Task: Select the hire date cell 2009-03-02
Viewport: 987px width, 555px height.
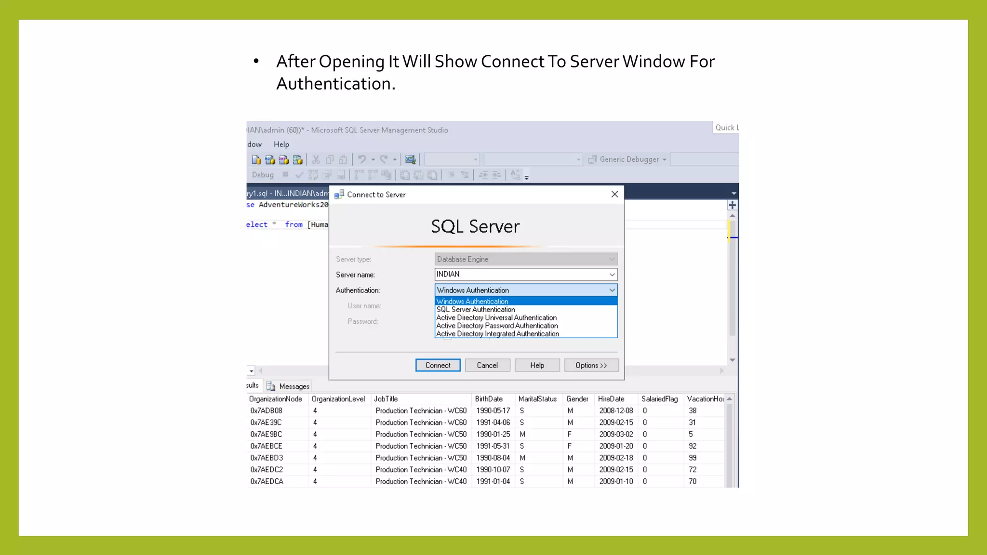Action: pyautogui.click(x=616, y=435)
